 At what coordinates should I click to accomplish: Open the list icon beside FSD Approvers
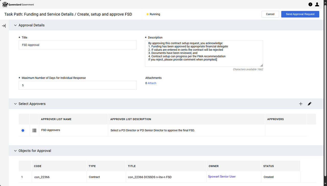click(x=34, y=131)
